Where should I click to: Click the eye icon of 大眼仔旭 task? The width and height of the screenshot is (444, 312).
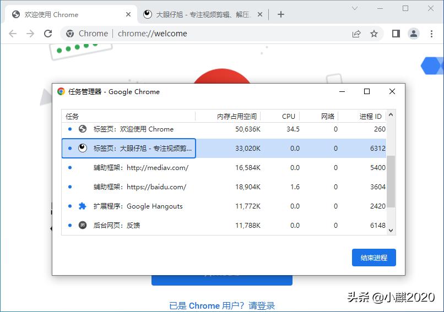pos(83,148)
